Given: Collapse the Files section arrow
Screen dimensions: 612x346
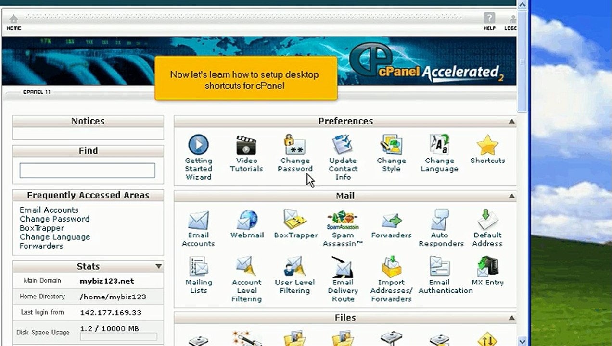Looking at the screenshot, I should (x=511, y=318).
